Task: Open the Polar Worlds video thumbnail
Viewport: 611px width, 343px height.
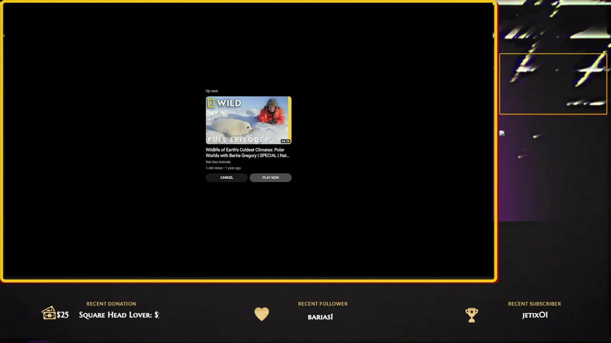Action: pos(249,120)
